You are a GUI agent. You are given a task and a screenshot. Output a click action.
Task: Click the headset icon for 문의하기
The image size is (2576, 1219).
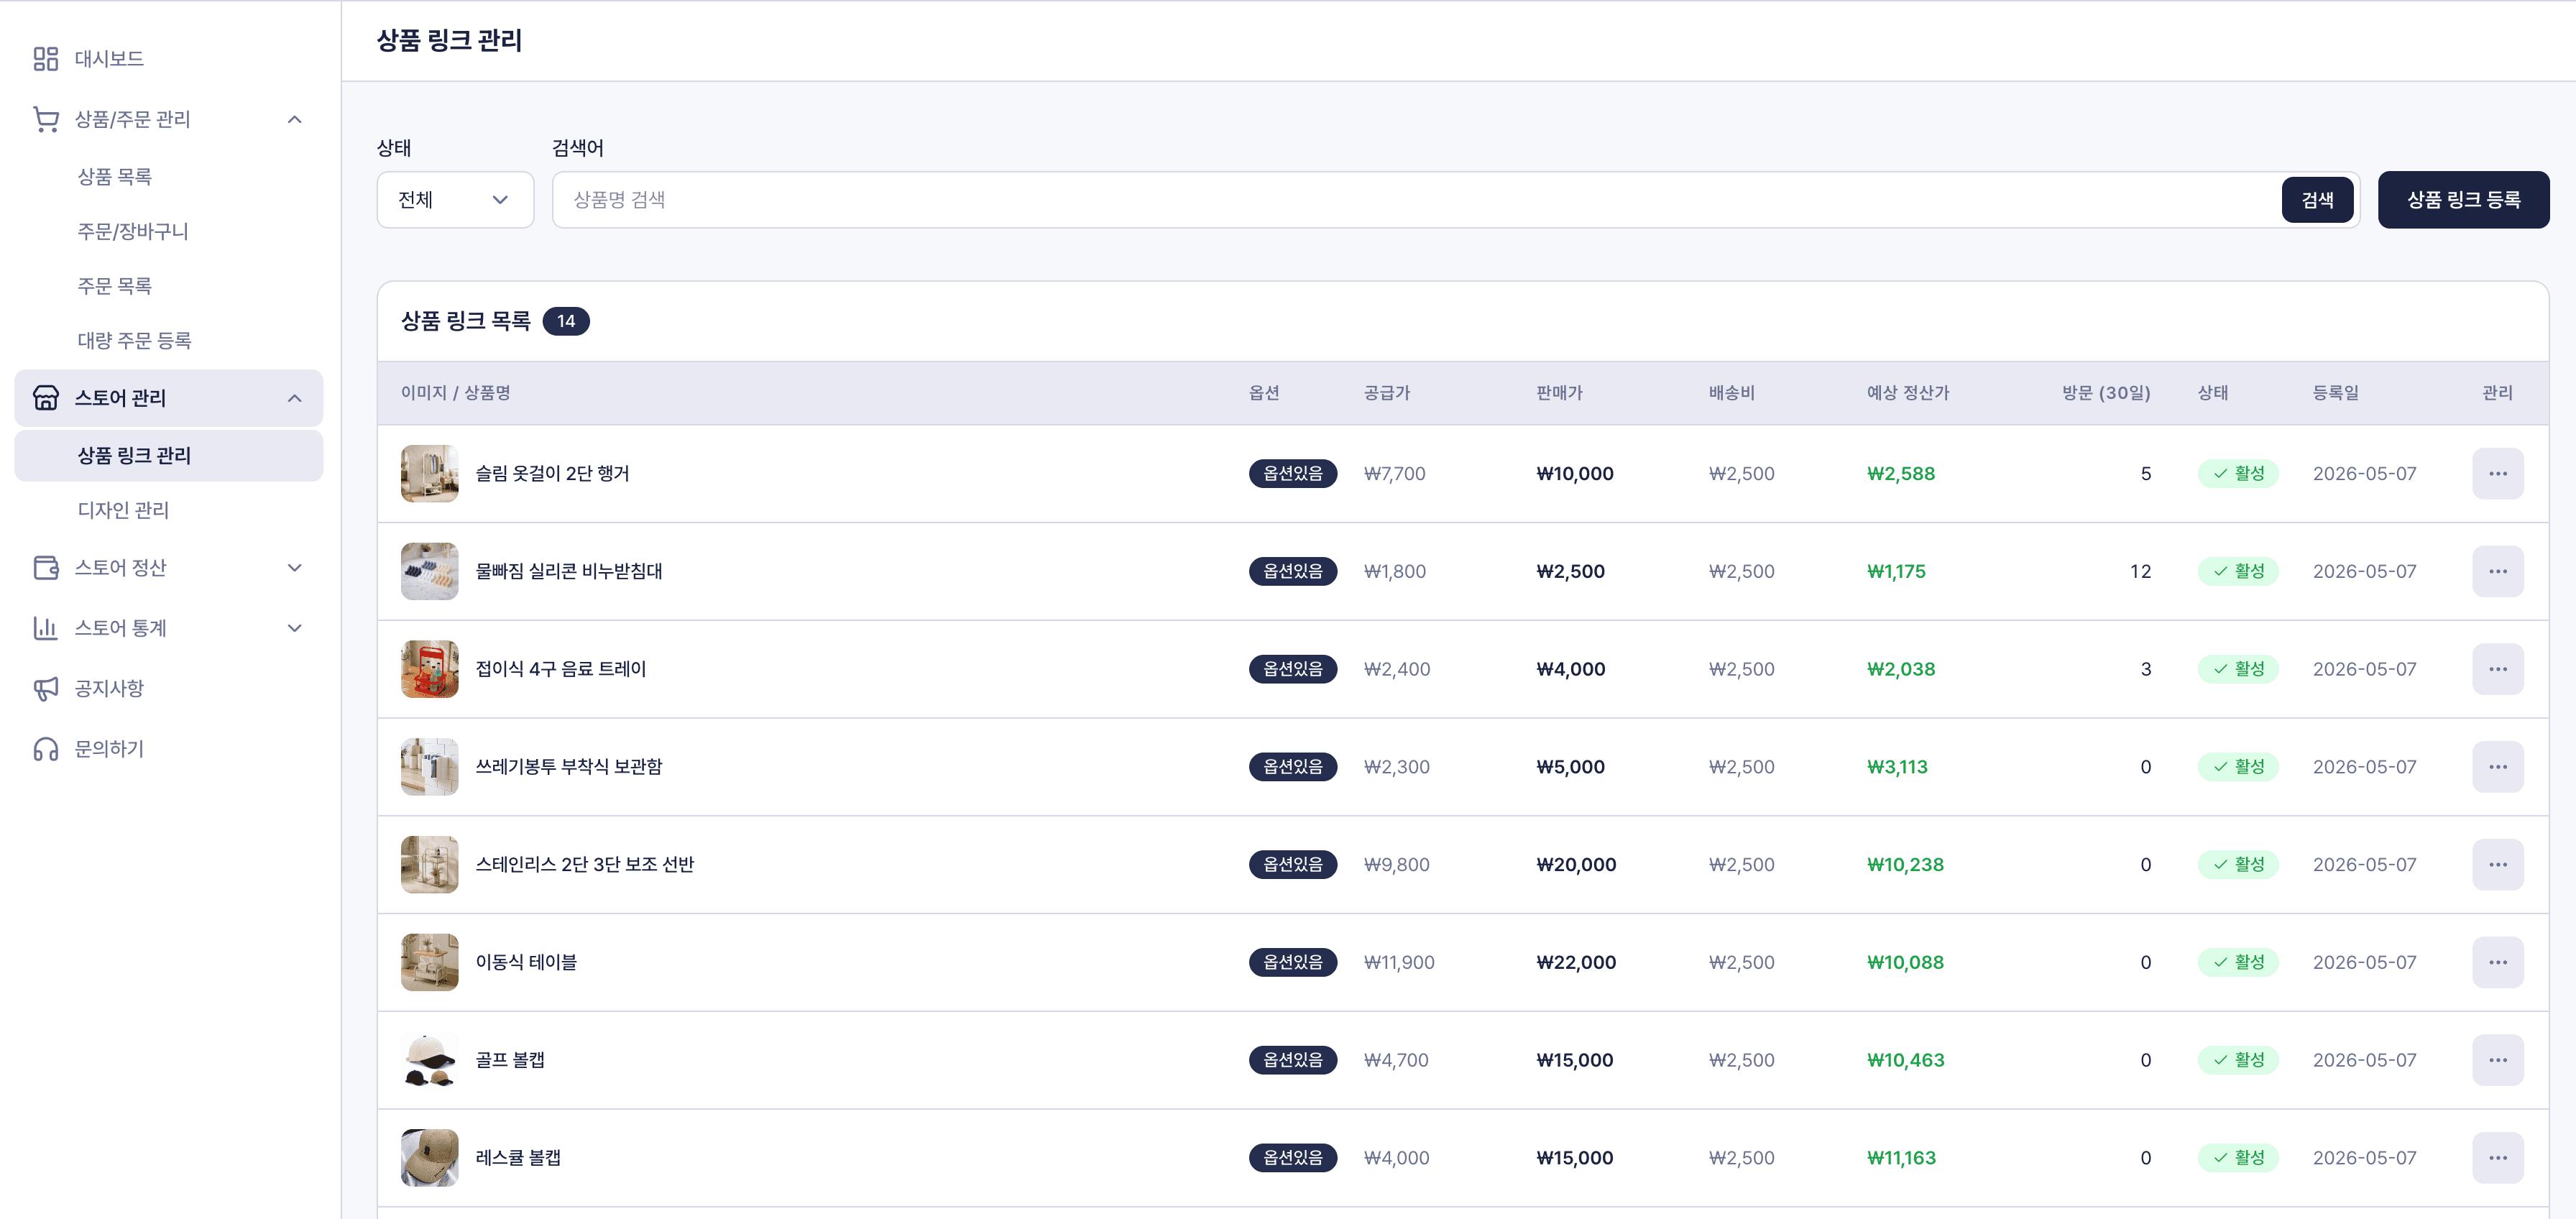coord(46,749)
